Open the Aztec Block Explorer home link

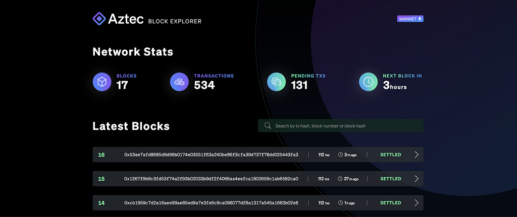point(147,19)
